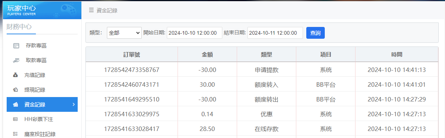
Task: Click the 取款專區 hand icon
Action: click(16, 61)
